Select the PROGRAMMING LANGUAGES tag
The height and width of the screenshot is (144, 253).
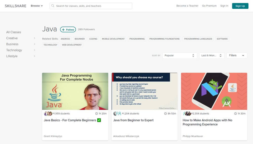198,39
